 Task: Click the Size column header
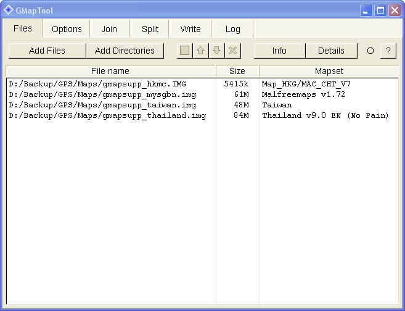pyautogui.click(x=237, y=71)
